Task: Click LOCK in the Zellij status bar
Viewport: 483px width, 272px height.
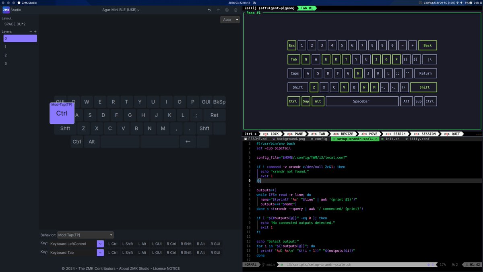Action: pyautogui.click(x=270, y=134)
